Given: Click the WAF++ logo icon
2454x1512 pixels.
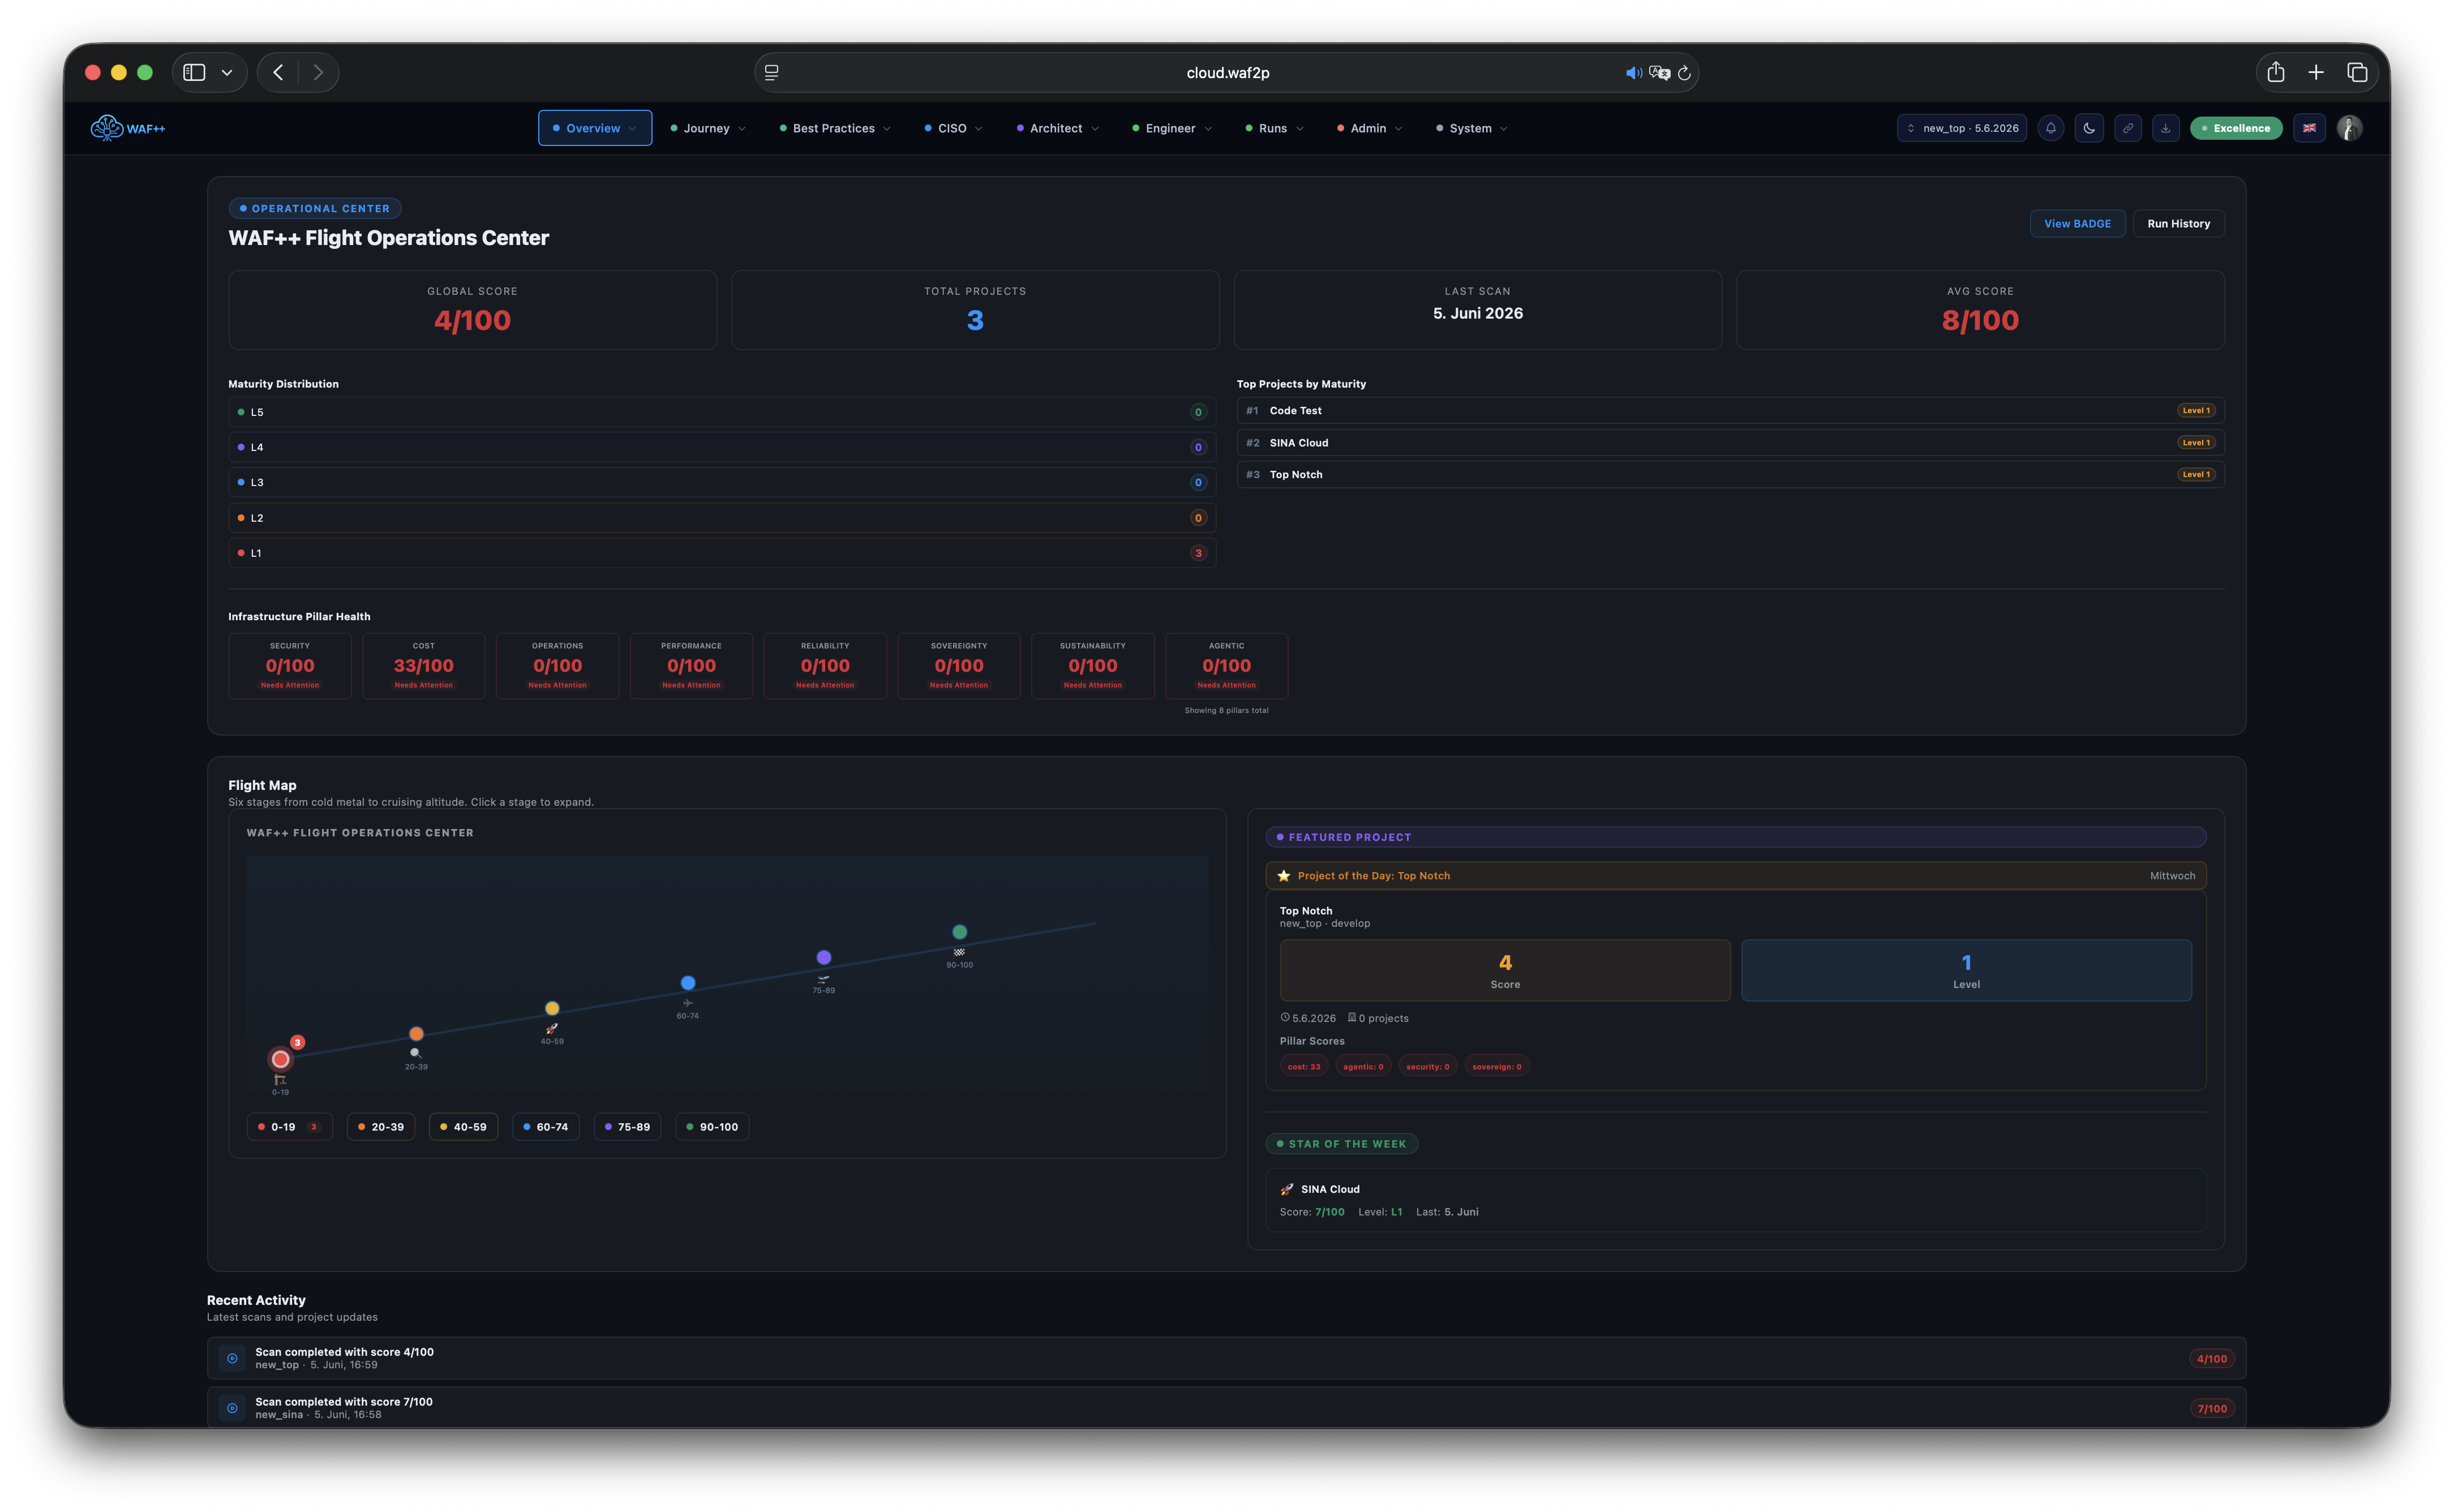Looking at the screenshot, I should (x=106, y=128).
